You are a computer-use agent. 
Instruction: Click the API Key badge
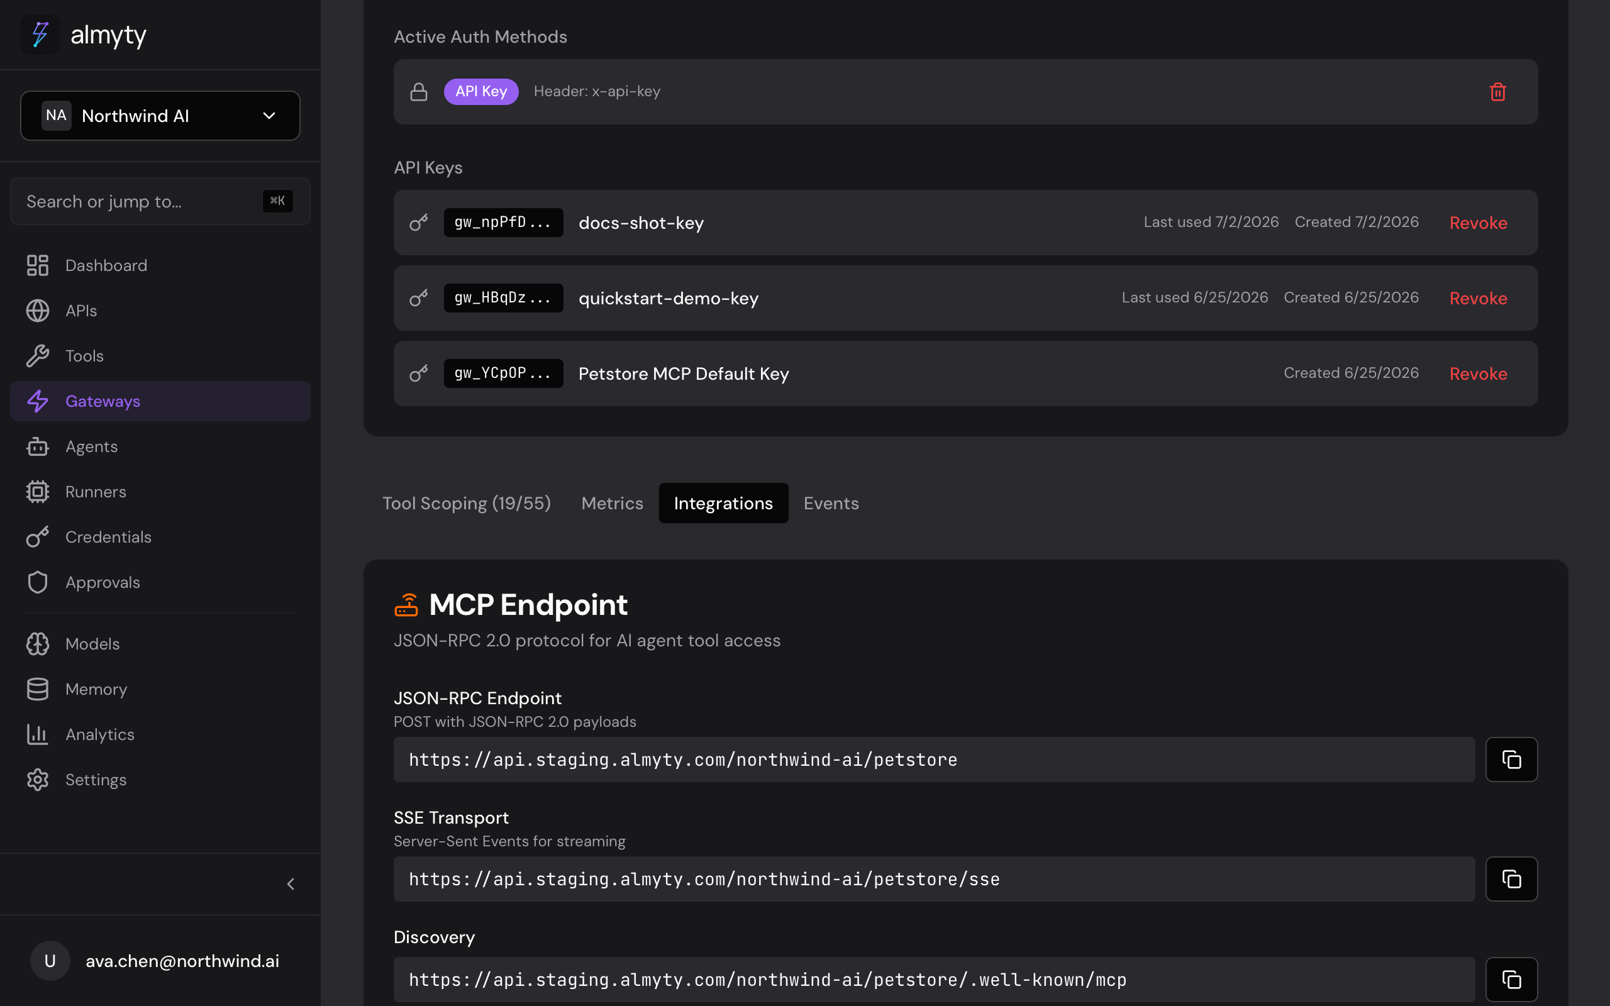click(x=481, y=92)
